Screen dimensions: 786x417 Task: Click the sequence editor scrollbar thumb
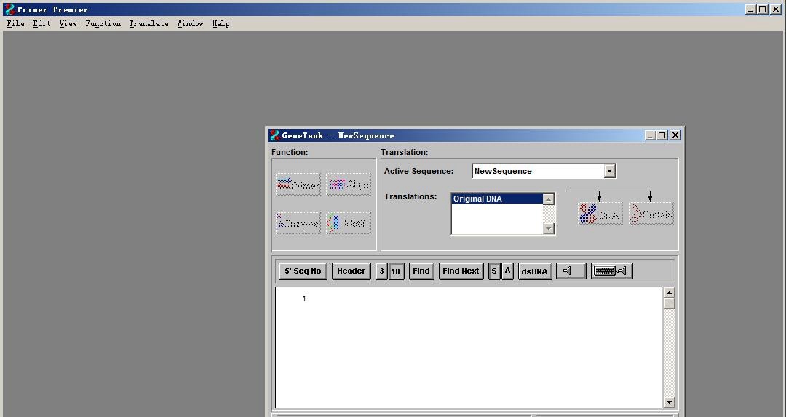click(x=670, y=303)
